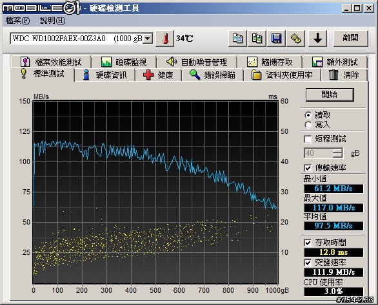Switch to the 硬碟資訊 tab

click(105, 75)
